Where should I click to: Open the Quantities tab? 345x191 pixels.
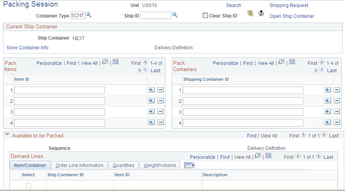[x=124, y=165]
